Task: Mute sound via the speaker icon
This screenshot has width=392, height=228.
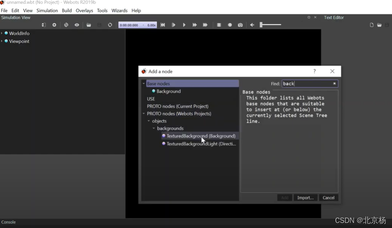Action: [x=252, y=25]
